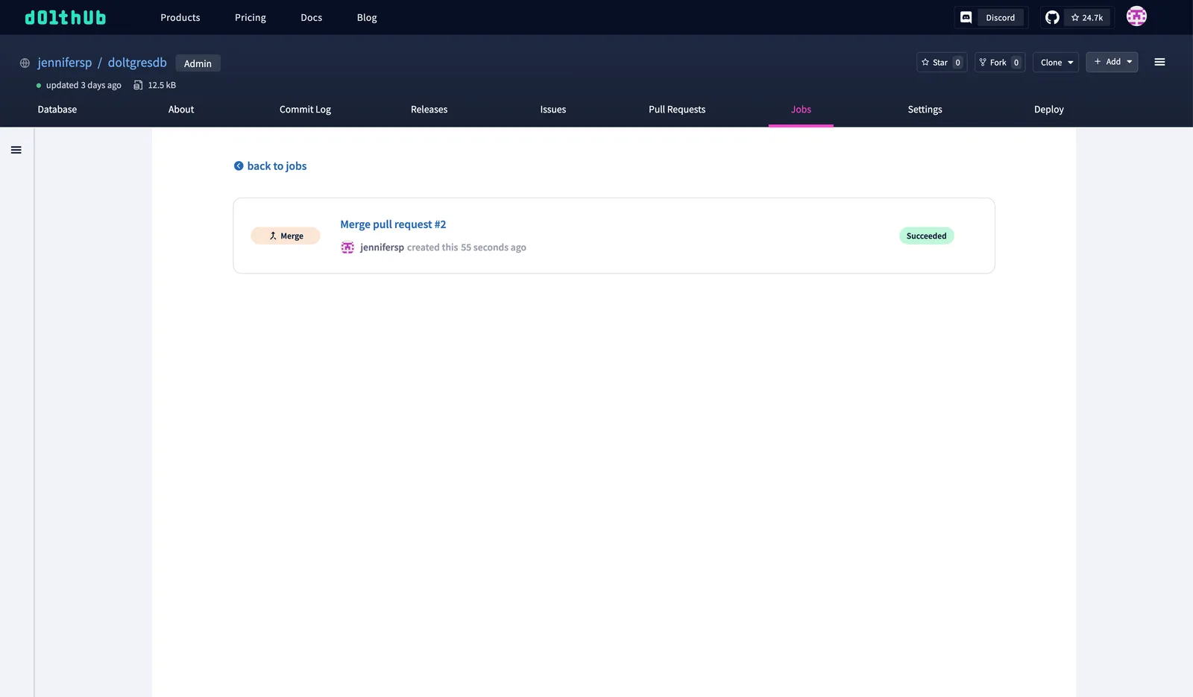The height and width of the screenshot is (697, 1193).
Task: Click the database size file icon
Action: pos(138,85)
